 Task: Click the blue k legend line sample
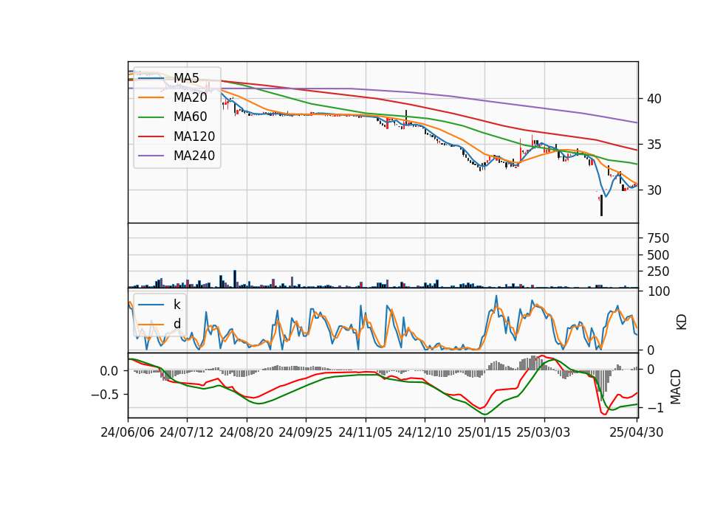[151, 305]
